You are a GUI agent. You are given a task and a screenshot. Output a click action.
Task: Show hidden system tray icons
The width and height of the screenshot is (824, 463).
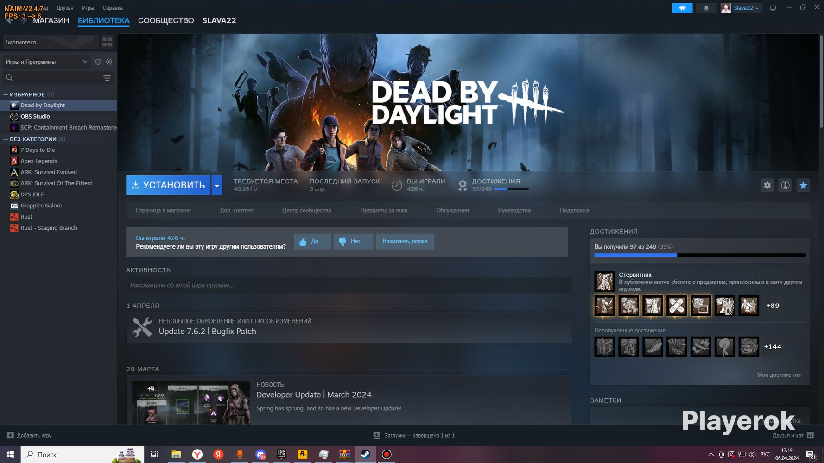click(x=711, y=455)
